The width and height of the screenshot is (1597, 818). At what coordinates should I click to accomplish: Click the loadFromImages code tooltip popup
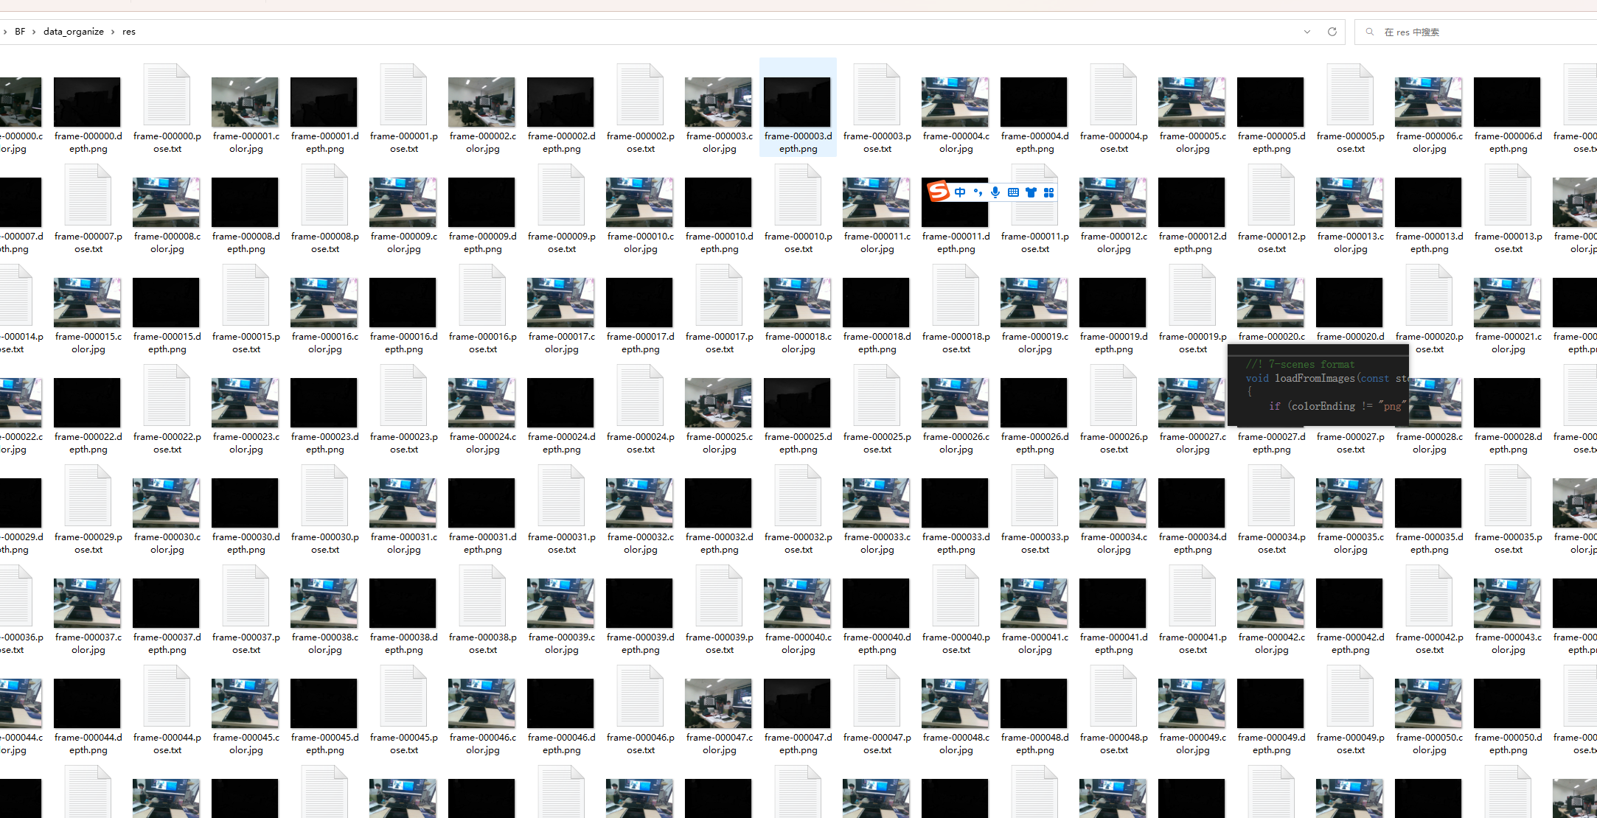point(1318,385)
